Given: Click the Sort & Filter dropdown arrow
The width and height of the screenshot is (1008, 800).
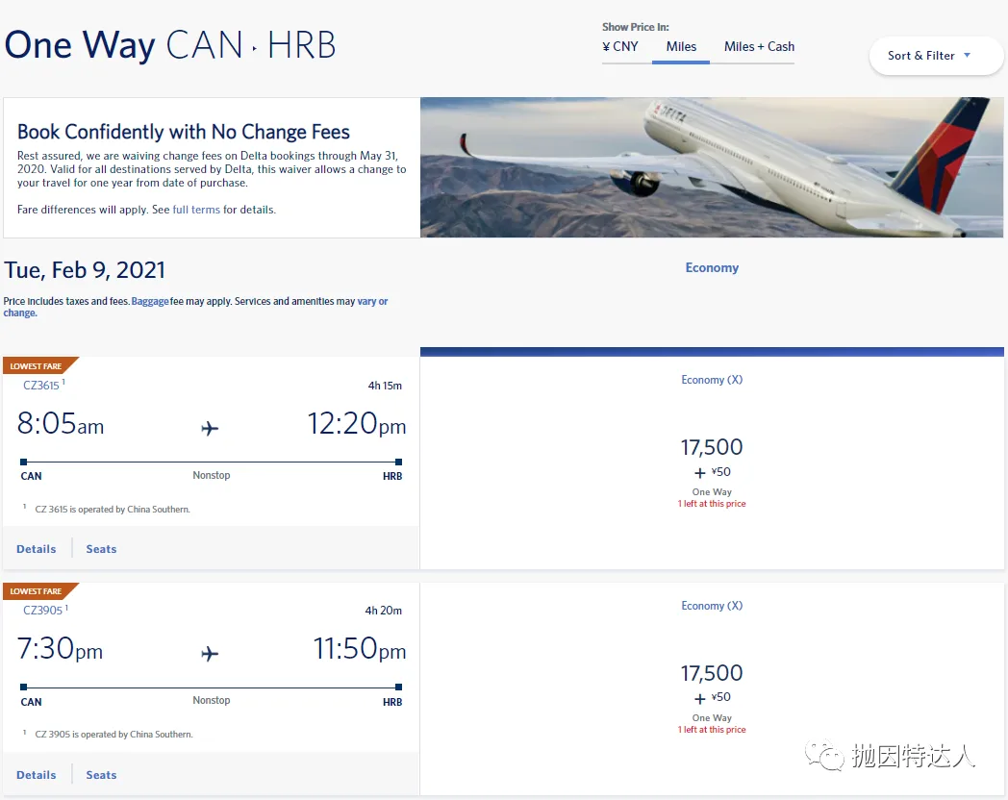Looking at the screenshot, I should [x=967, y=55].
